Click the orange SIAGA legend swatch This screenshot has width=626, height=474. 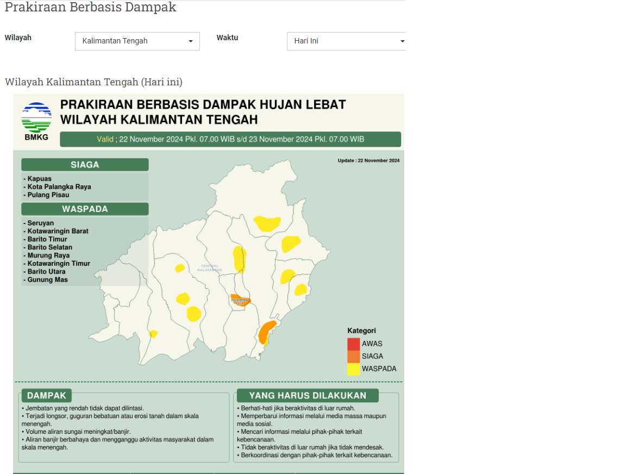coord(353,356)
